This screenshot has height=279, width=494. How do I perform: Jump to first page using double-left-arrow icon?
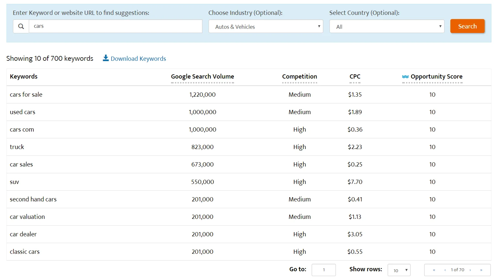pos(434,270)
